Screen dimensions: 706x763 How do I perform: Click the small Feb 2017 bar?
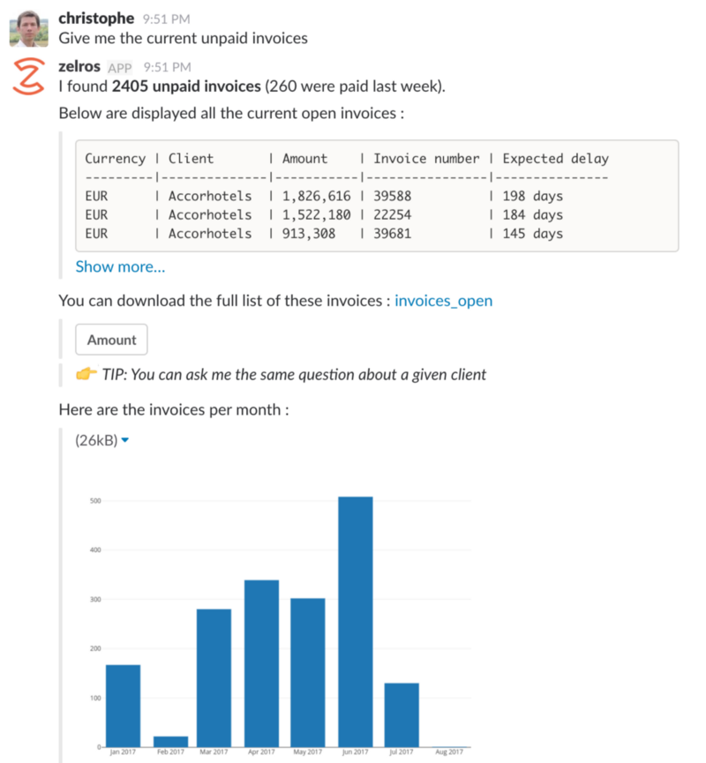[x=170, y=741]
